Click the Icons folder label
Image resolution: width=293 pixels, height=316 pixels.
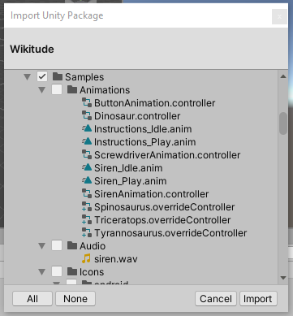92,272
